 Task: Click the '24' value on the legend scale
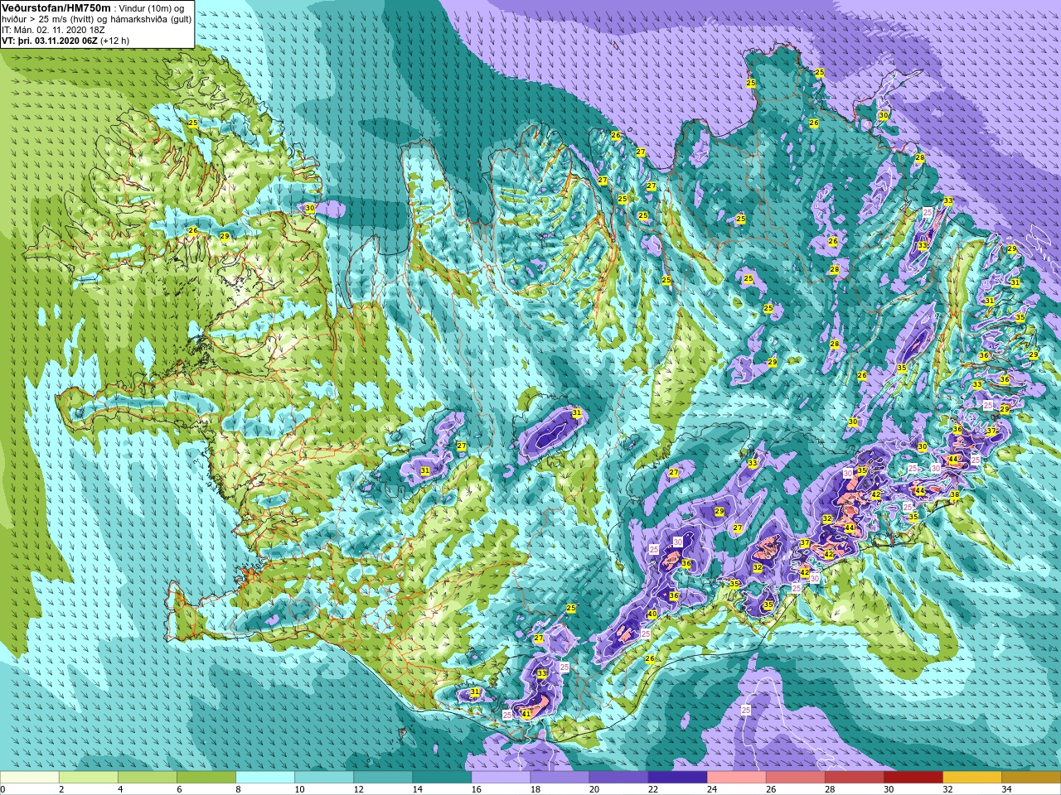point(711,789)
